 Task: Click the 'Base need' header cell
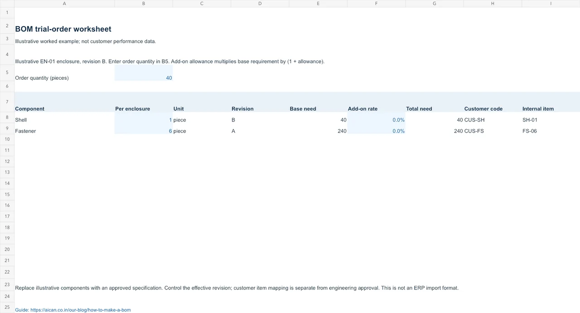318,102
